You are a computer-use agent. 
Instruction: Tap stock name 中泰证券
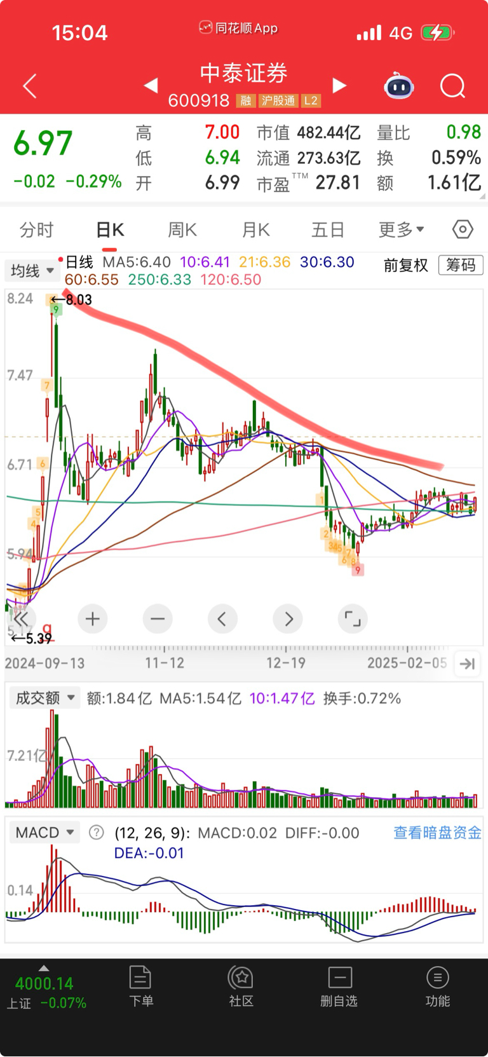(244, 72)
